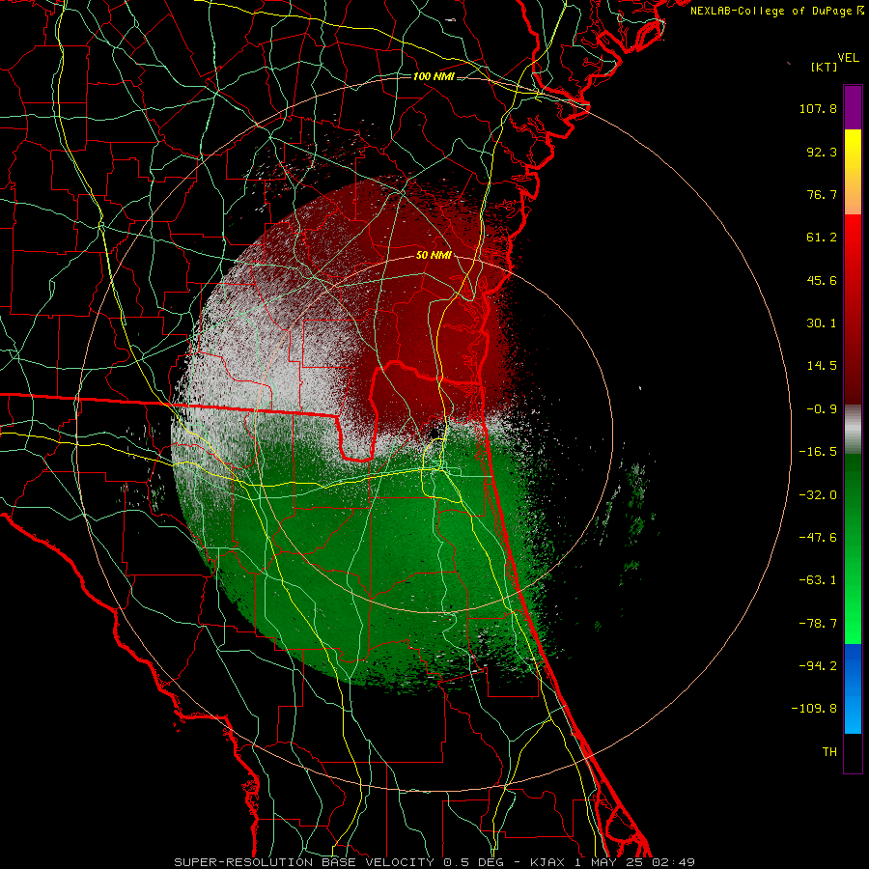Viewport: 869px width, 869px height.
Task: Click the 107.8 legend value
Action: 818,108
